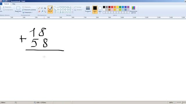Pick the diamond shape
This screenshot has width=186, height=104.
tap(58, 10)
